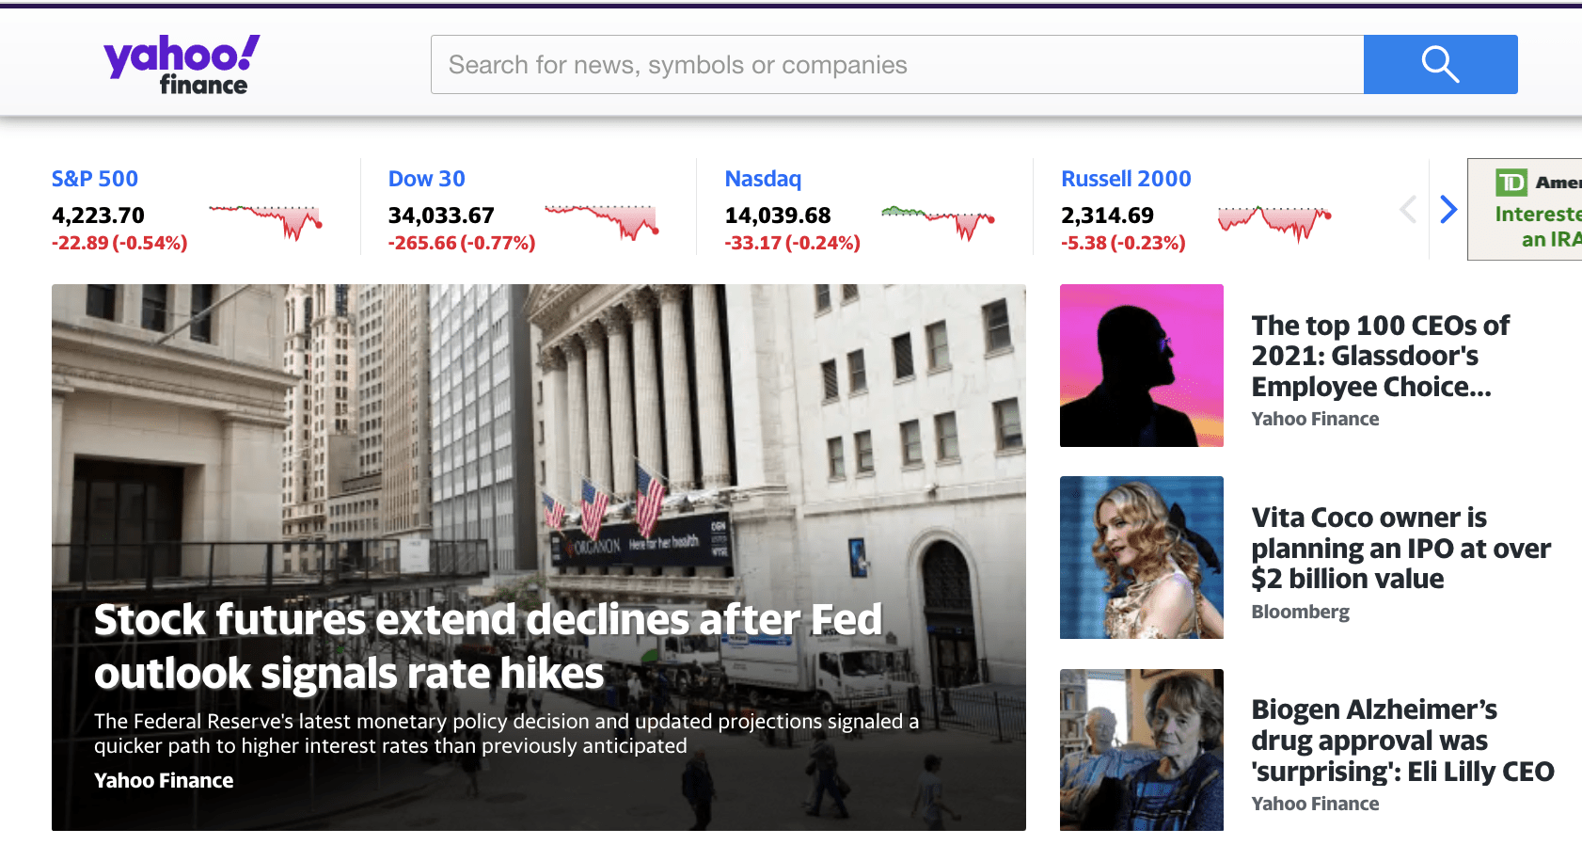Click the pink silhouette CEO thumbnail
1582x845 pixels.
coord(1142,365)
